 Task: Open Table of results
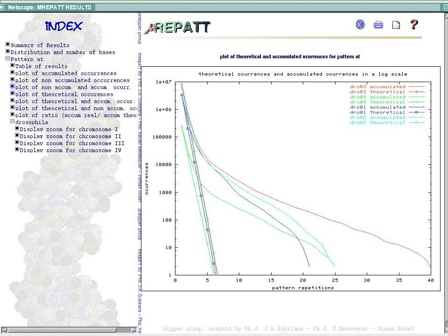click(x=42, y=66)
